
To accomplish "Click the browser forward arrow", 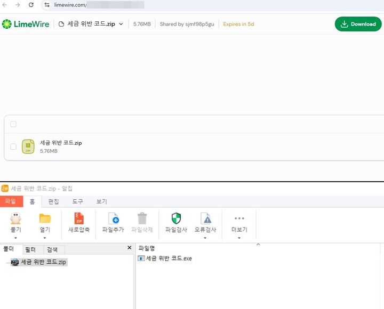I will point(18,5).
